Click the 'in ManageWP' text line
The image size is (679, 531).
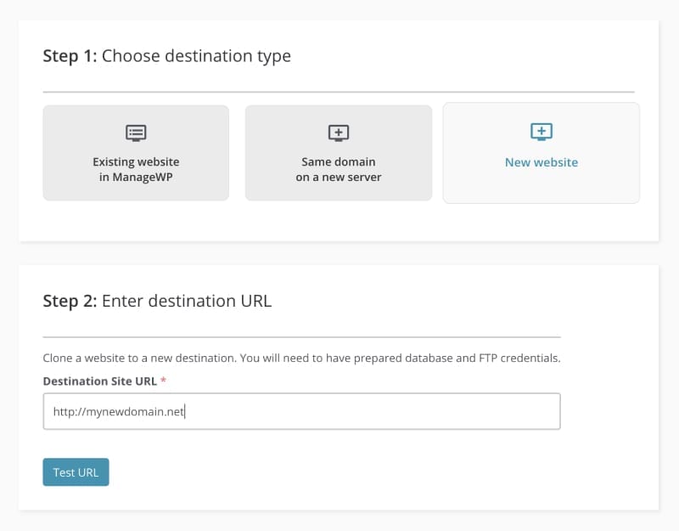(x=136, y=177)
